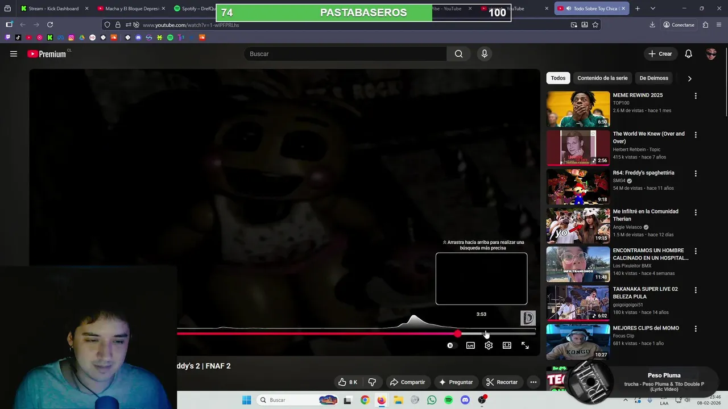Click the red playhead on the progress bar
Screen dimensions: 728x409
click(458, 333)
